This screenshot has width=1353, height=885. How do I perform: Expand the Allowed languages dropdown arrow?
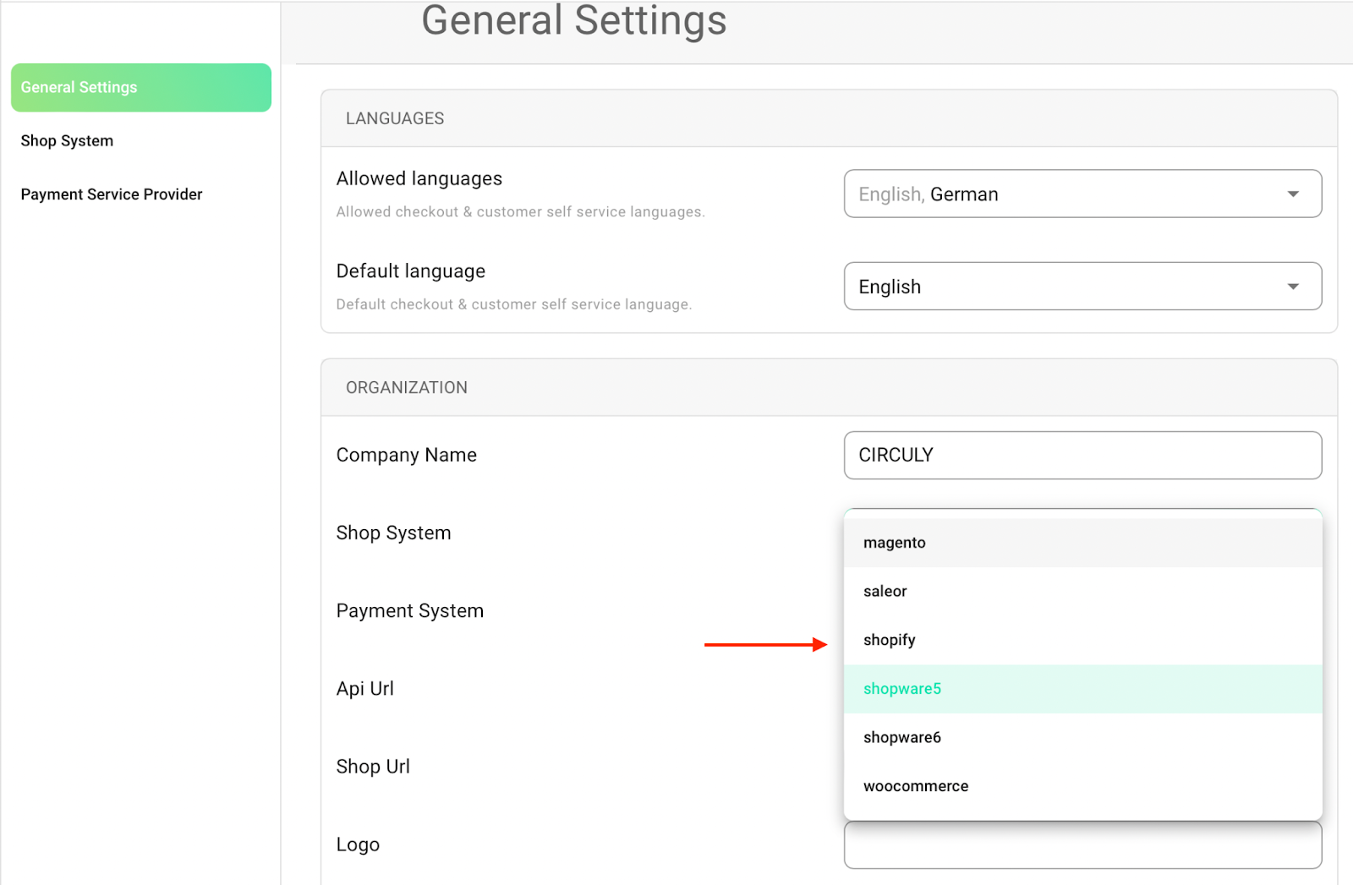[x=1293, y=194]
